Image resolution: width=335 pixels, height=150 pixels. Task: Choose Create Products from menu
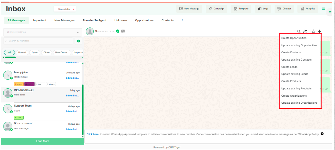tap(291, 81)
